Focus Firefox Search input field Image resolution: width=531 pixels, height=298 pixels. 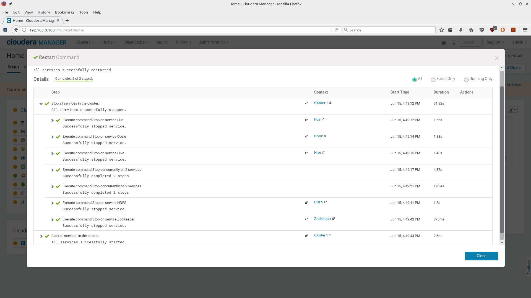click(389, 30)
